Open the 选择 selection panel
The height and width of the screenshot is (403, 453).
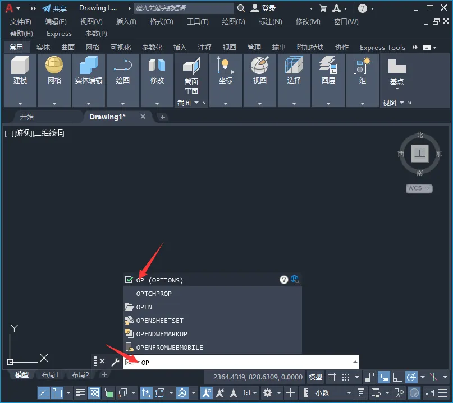click(294, 80)
